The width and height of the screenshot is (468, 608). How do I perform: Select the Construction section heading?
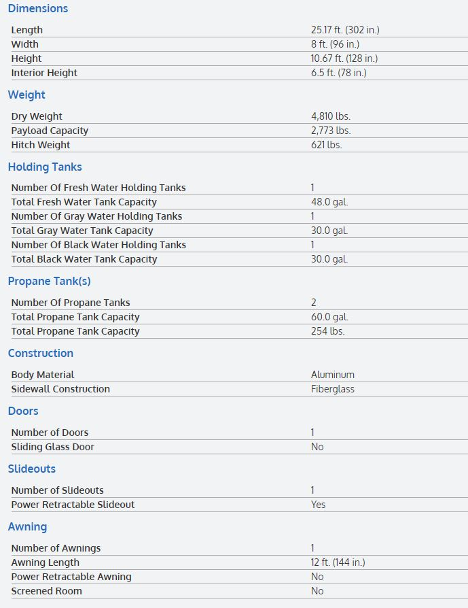[x=41, y=354]
